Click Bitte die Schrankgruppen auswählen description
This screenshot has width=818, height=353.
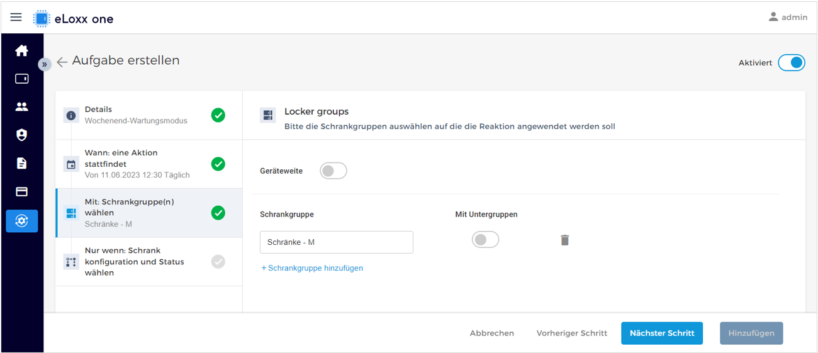pyautogui.click(x=450, y=126)
